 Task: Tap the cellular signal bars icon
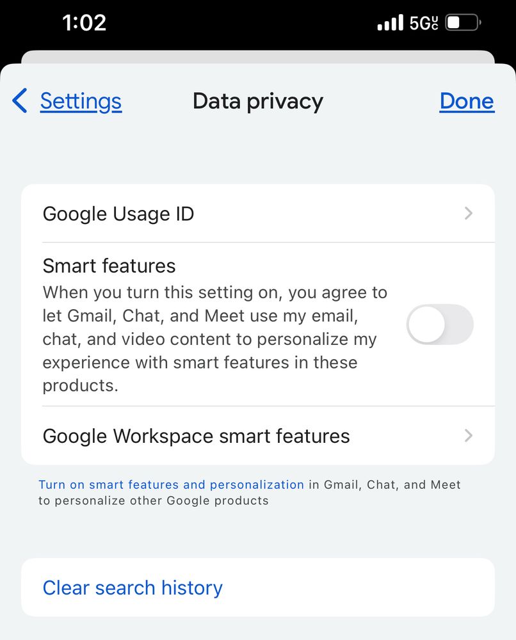click(x=389, y=22)
